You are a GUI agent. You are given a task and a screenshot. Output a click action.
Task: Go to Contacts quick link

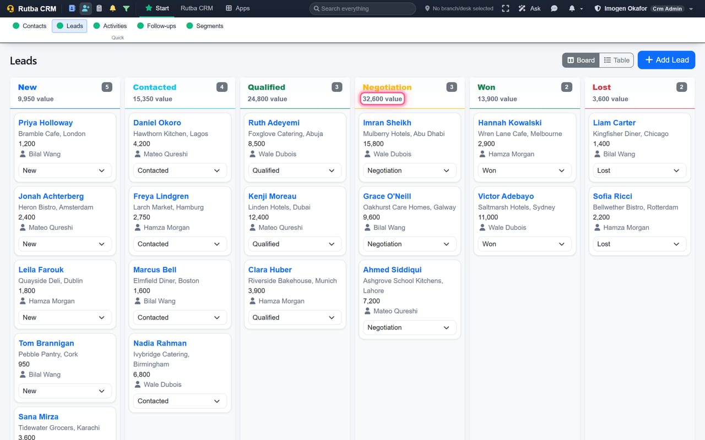point(30,26)
